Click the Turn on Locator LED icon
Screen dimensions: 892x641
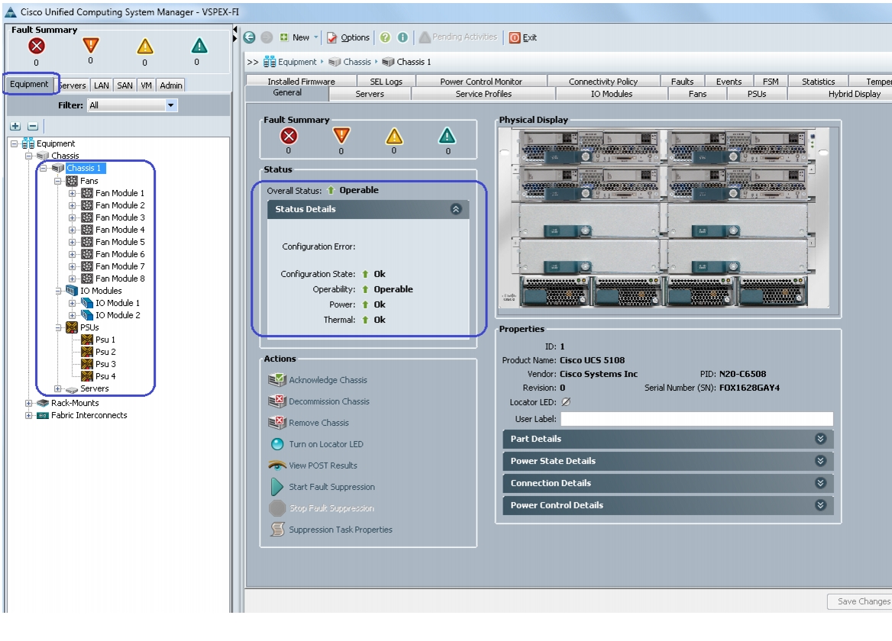(x=277, y=444)
